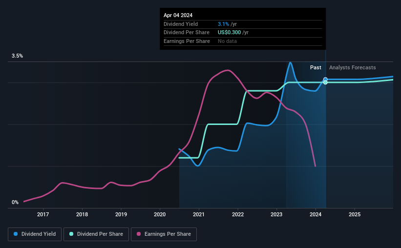Image resolution: width=401 pixels, height=248 pixels.
Task: Select the 2025 x-axis label
Action: tap(355, 214)
